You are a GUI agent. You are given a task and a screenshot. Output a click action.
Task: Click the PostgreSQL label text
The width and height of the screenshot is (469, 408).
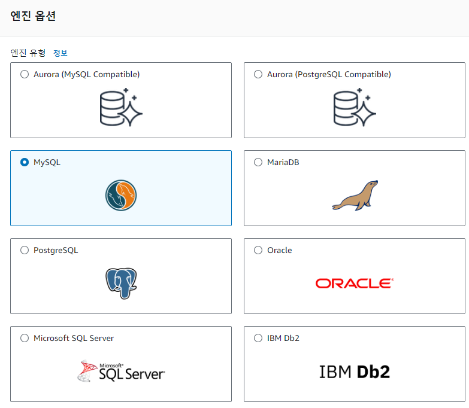56,250
